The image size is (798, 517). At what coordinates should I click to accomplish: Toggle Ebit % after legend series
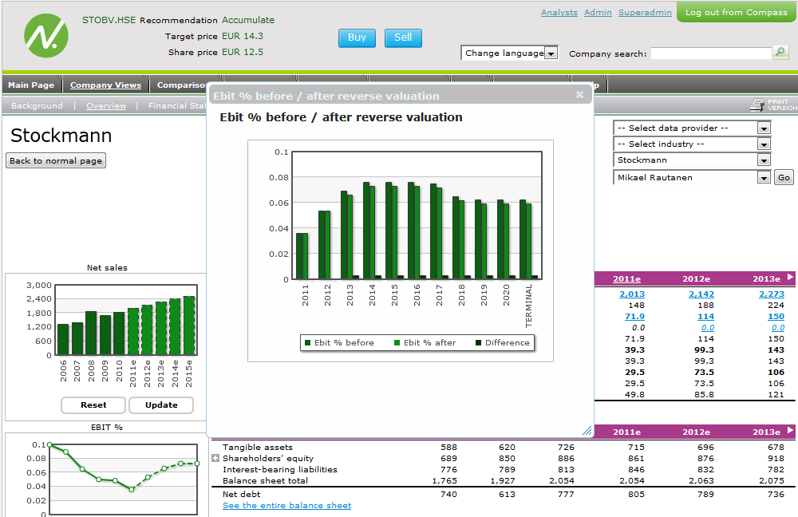pos(425,343)
